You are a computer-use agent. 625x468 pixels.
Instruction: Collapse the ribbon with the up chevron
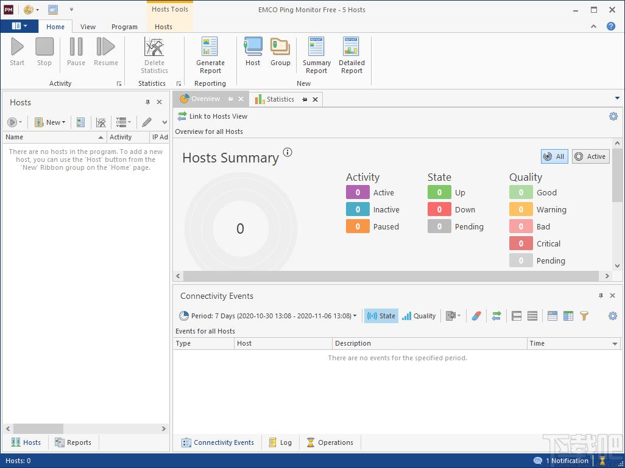tap(593, 26)
